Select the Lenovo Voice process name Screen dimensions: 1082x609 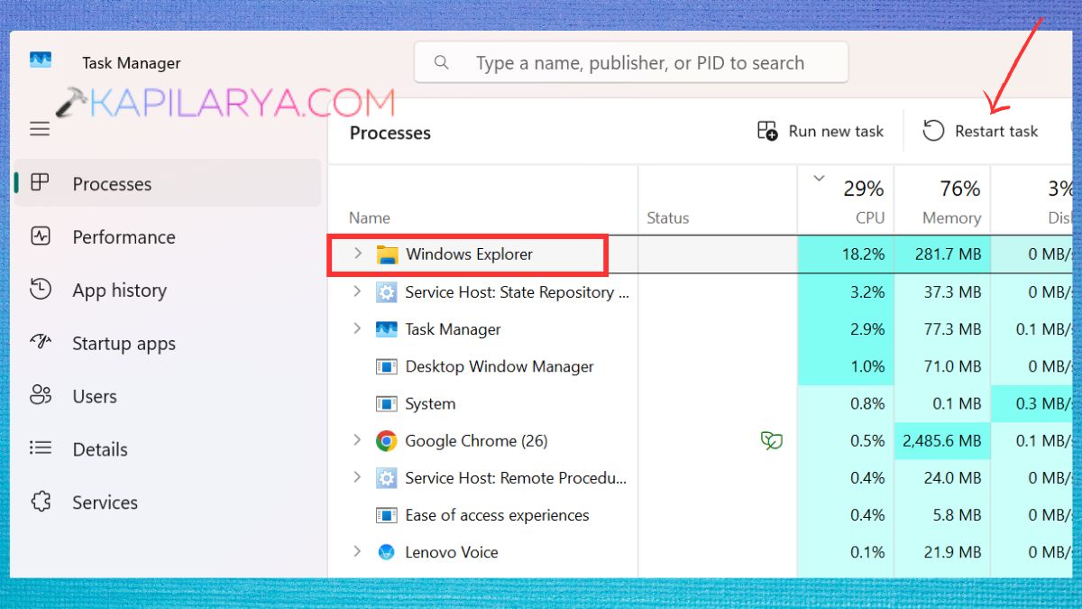click(x=452, y=552)
